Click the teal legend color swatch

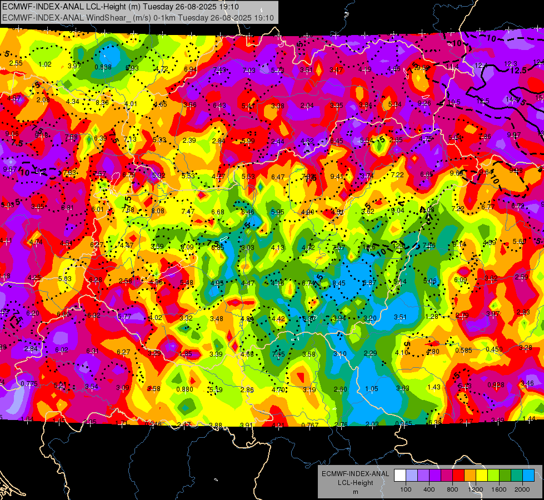517,476
